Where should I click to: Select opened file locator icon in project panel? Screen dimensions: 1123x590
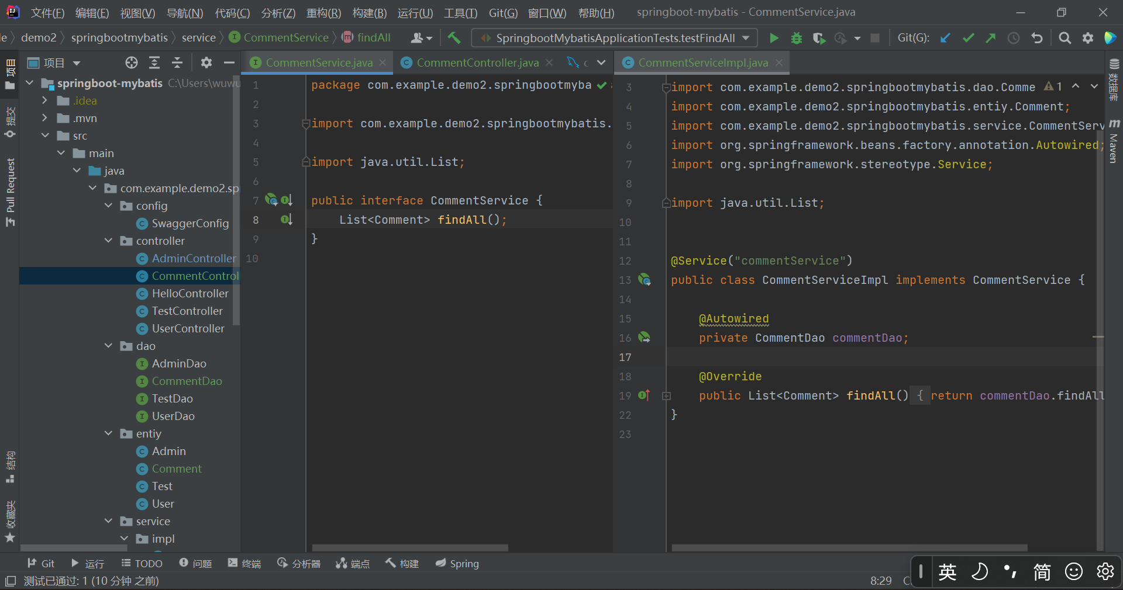(132, 63)
